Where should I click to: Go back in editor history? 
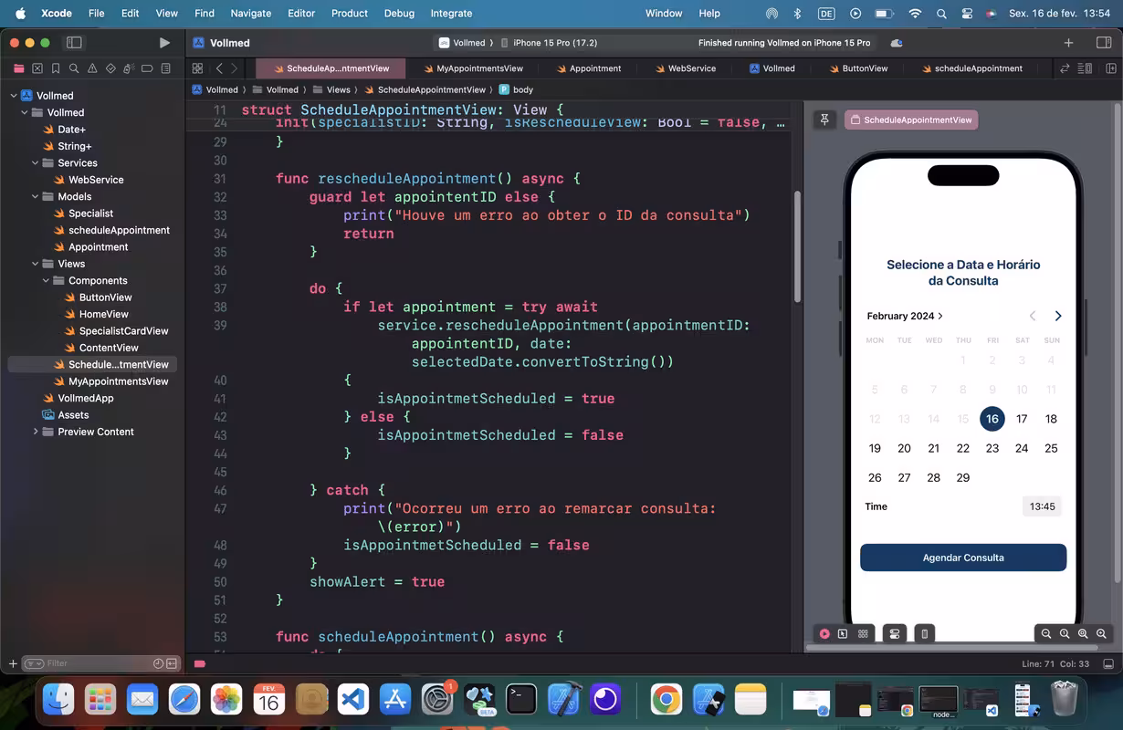coord(219,68)
